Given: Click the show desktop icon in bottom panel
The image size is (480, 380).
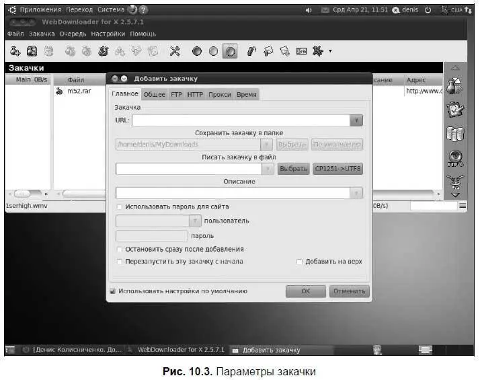Looking at the screenshot, I should [10, 349].
